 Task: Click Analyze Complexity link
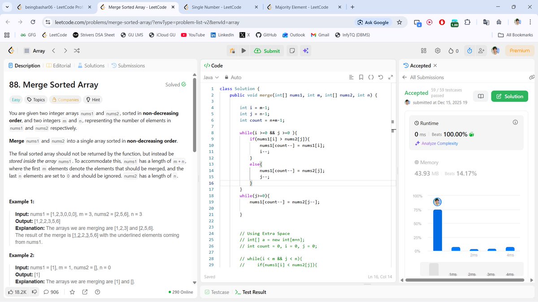(436, 144)
